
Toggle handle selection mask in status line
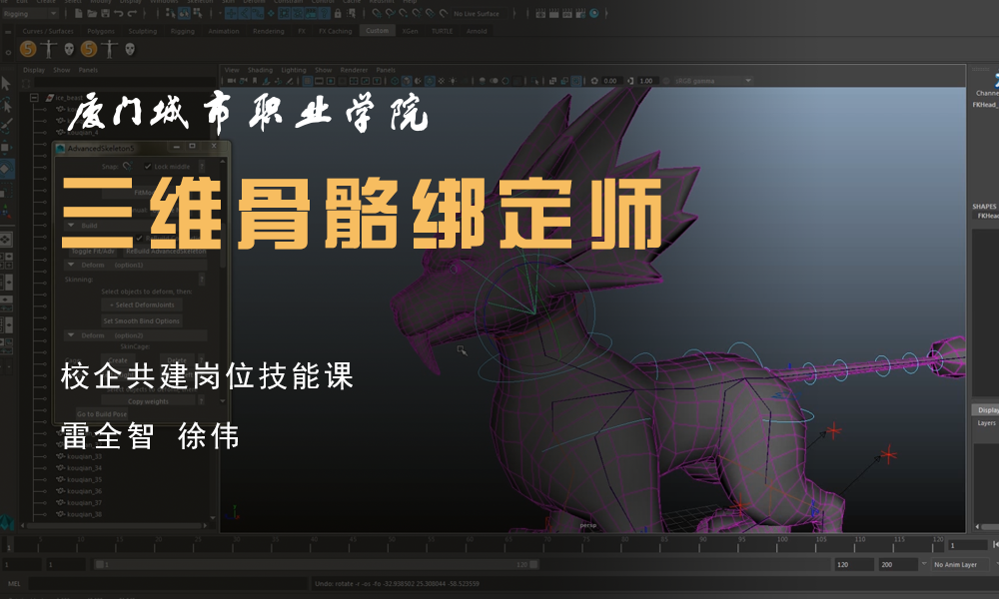[x=233, y=13]
